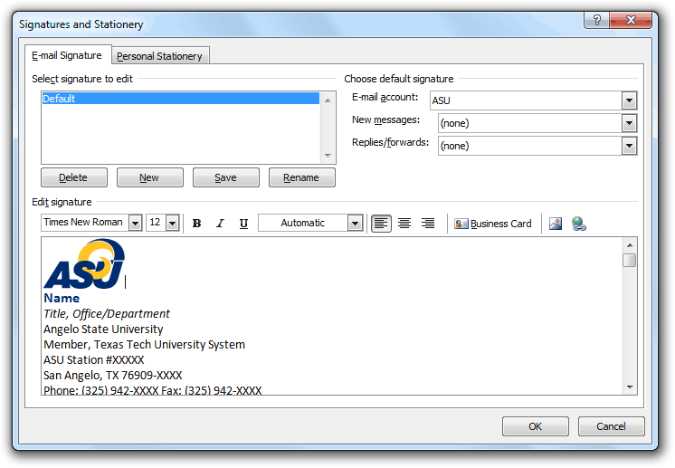The image size is (675, 468).
Task: Center the signature text
Action: tap(404, 224)
